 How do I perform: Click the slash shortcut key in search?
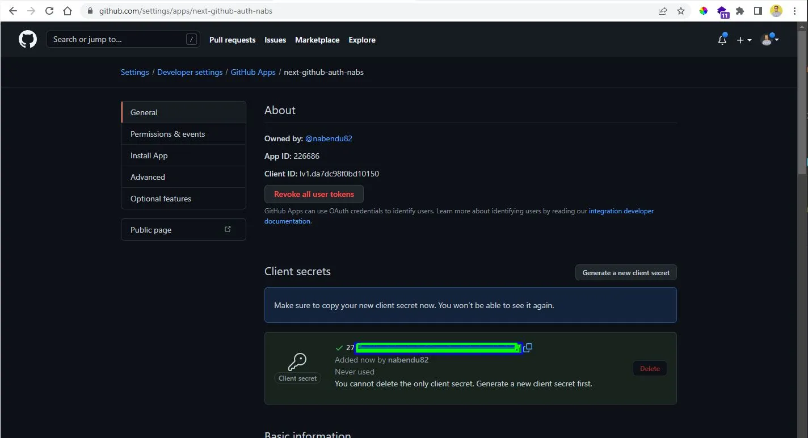pos(191,39)
